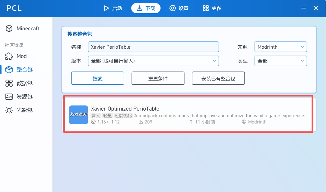
Task: Click the PCL logo text
Action: 14,8
